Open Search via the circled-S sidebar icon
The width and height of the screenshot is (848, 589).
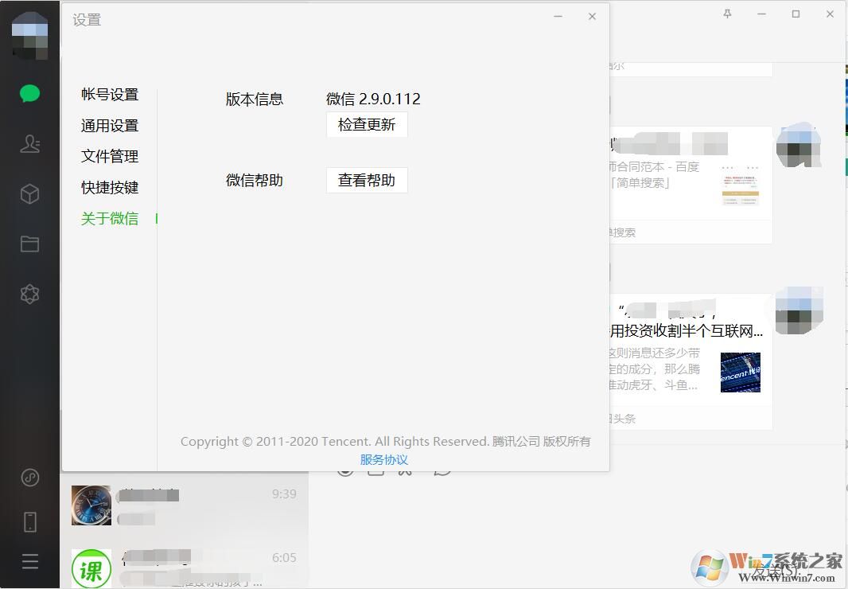(29, 478)
